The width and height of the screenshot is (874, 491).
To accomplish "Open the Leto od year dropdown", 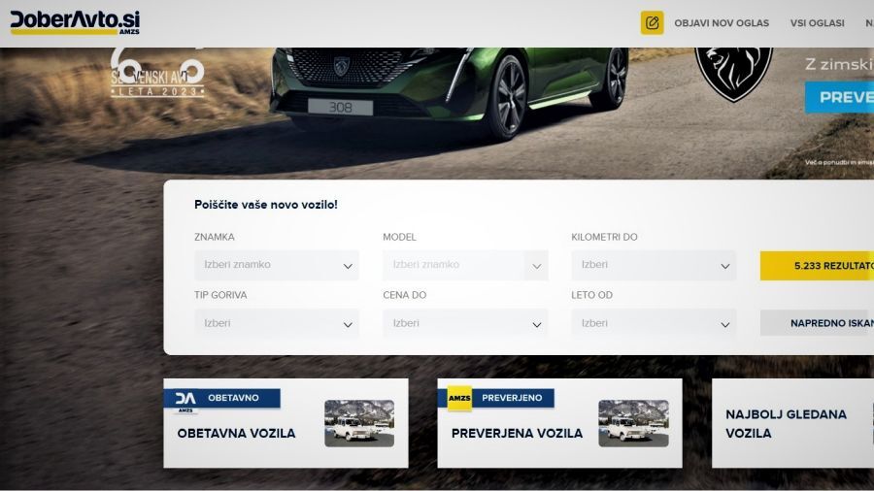I will coord(654,323).
